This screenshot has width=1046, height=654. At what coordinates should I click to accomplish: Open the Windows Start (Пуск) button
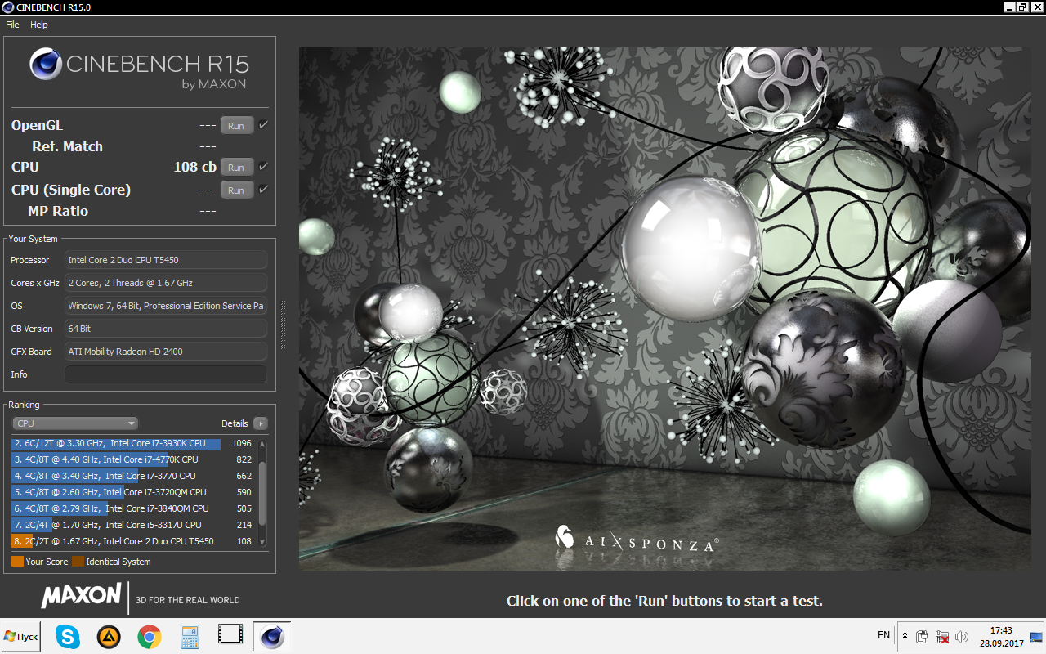click(21, 636)
